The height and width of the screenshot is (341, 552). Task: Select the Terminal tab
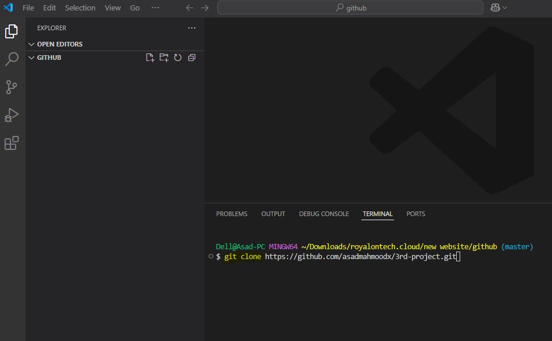[378, 214]
